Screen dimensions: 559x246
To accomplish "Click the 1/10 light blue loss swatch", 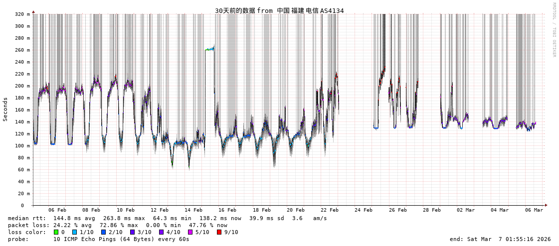I will [x=74, y=232].
